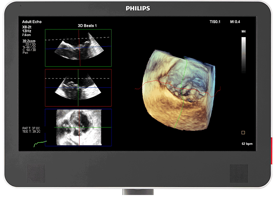Click the M4 grayscale map bar

point(244,55)
